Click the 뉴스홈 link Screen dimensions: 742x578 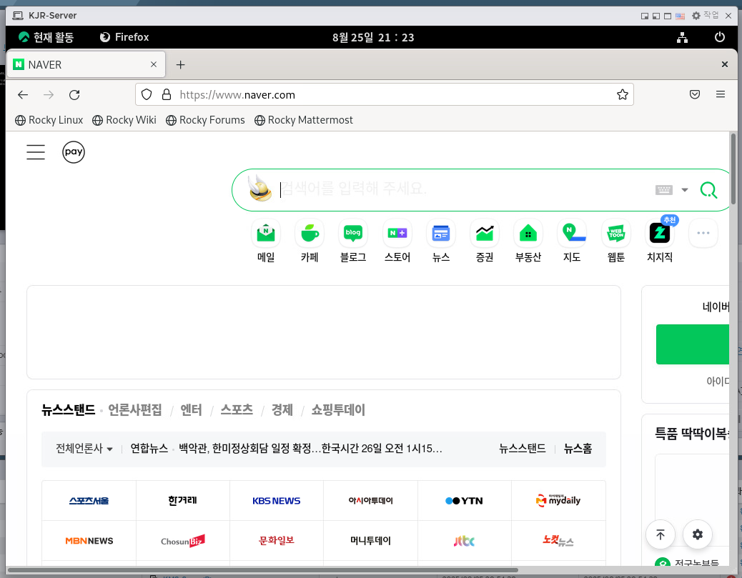point(578,449)
